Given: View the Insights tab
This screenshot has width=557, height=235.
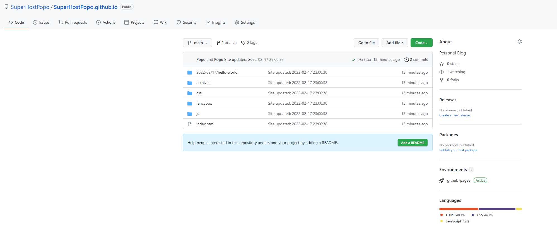Looking at the screenshot, I should point(216,22).
